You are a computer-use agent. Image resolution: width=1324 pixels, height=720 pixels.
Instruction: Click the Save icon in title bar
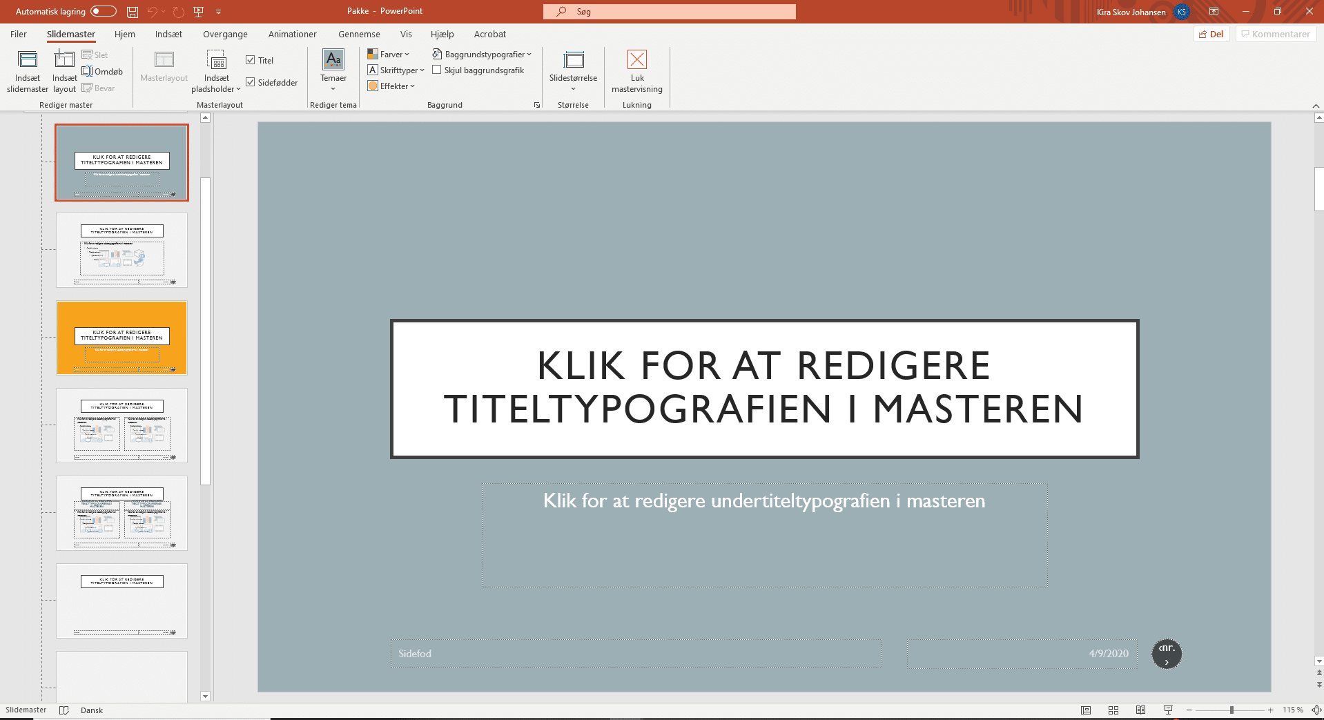coord(133,12)
